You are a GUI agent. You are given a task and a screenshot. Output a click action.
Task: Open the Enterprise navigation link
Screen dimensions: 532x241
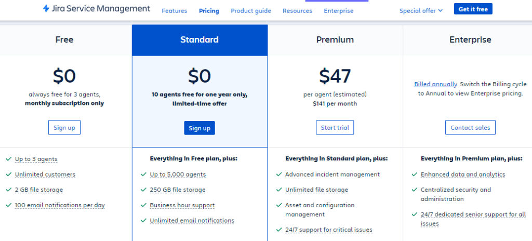click(338, 11)
